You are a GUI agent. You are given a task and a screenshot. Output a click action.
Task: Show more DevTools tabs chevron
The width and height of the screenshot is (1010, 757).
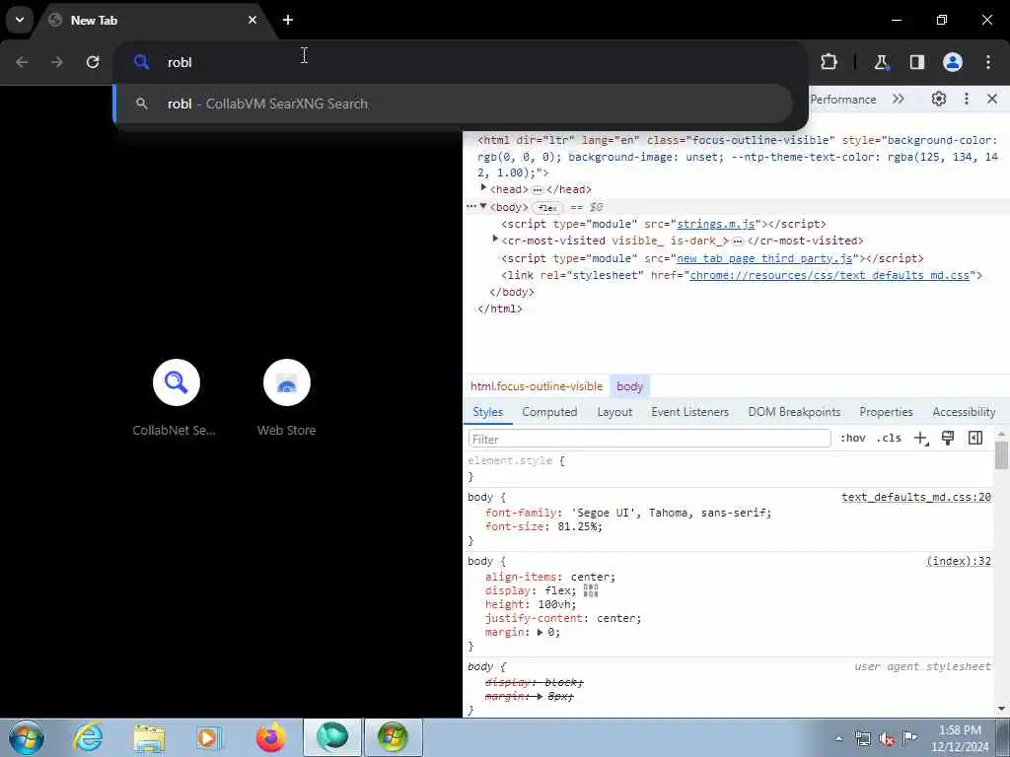(898, 100)
